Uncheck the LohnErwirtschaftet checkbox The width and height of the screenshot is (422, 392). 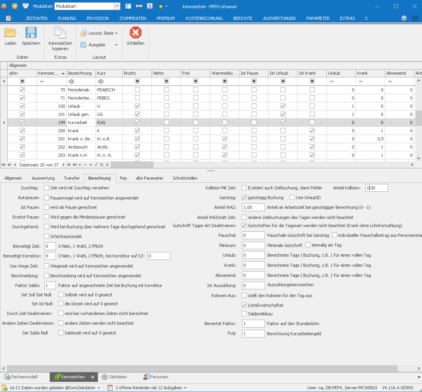pyautogui.click(x=244, y=305)
